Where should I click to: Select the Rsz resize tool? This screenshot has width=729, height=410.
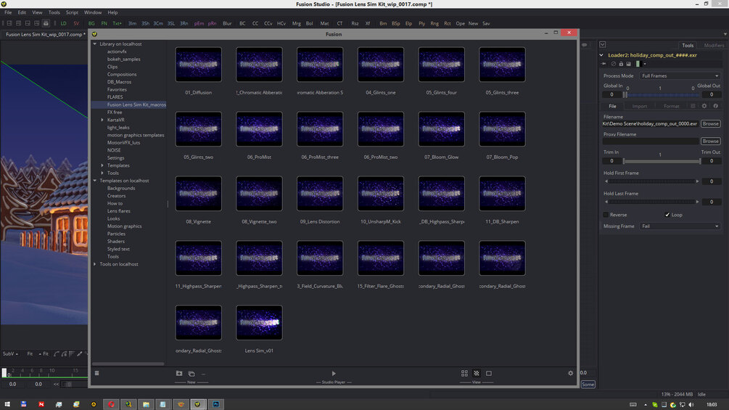355,23
